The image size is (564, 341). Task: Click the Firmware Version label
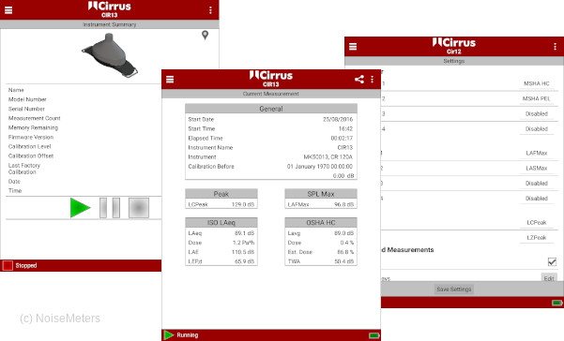31,137
